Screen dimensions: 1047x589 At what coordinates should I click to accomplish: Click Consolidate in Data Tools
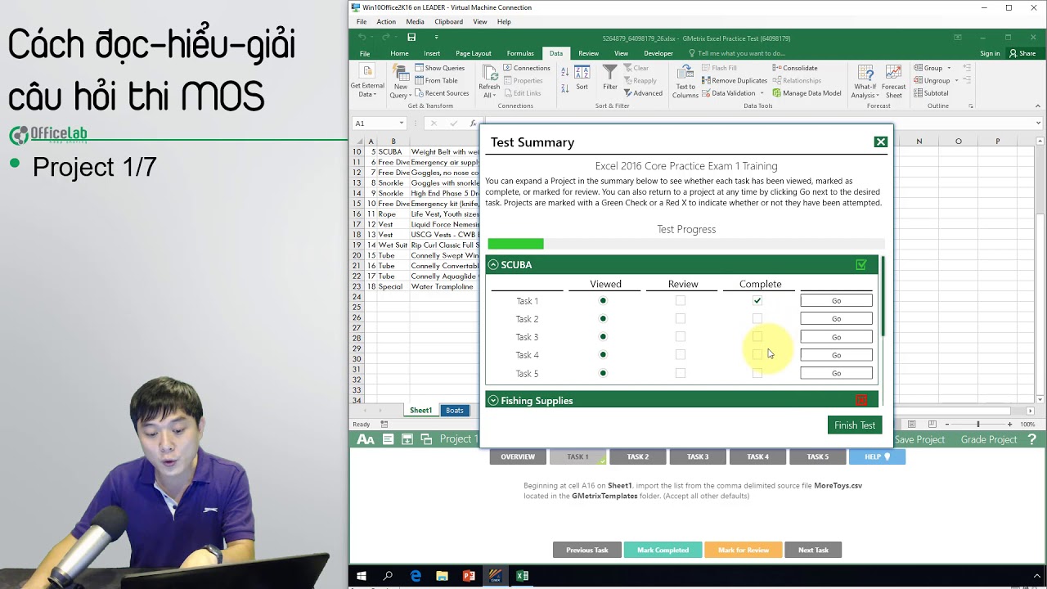coord(794,68)
